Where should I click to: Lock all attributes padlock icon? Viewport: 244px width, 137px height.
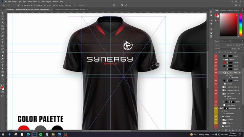(231, 53)
